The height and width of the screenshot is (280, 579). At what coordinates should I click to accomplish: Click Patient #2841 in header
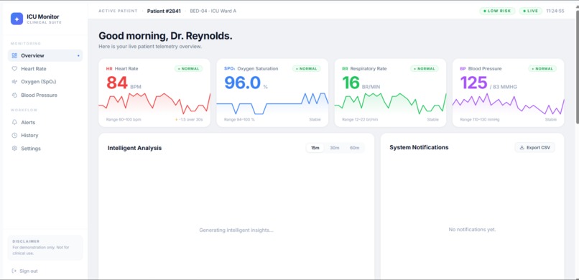point(164,11)
